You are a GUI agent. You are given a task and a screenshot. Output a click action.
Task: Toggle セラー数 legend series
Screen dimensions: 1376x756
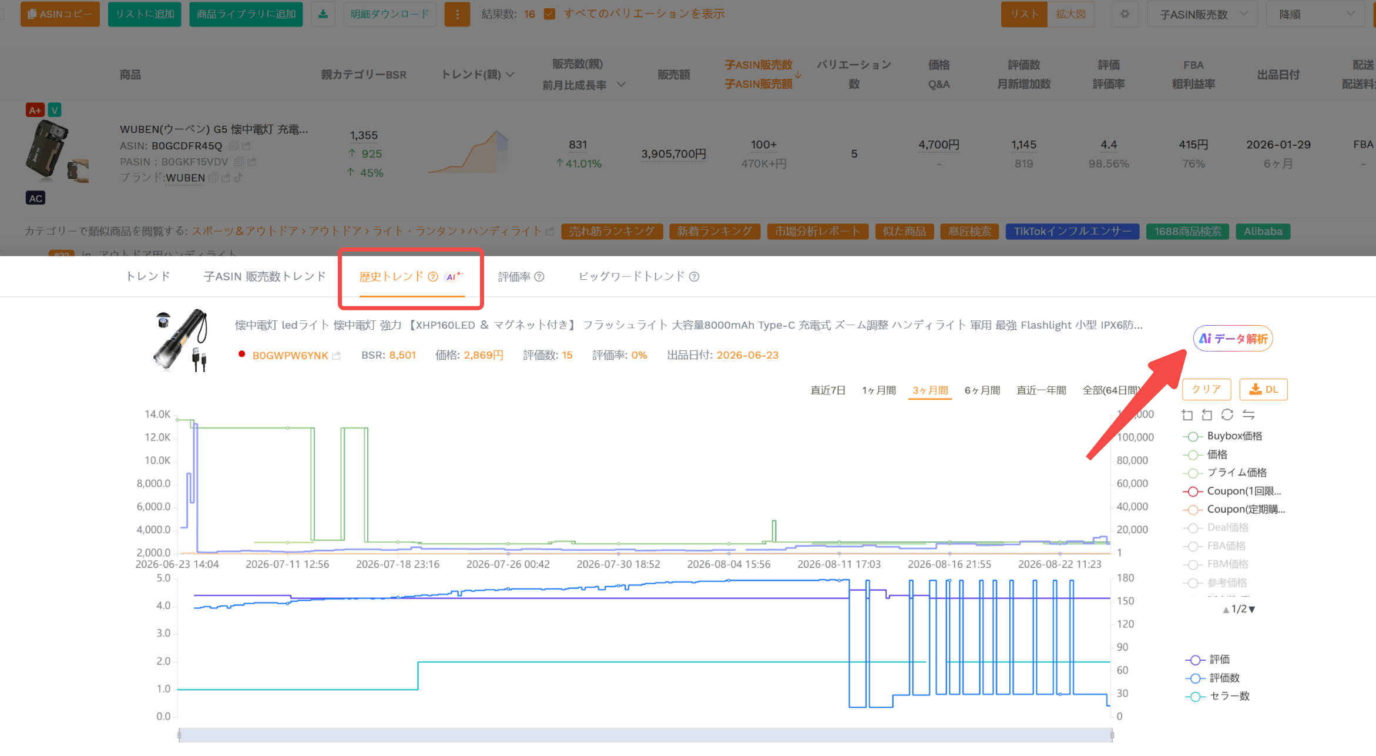tap(1219, 697)
